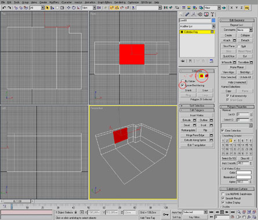The image size is (258, 220).
Task: Select Edge sub-object level
Action: tap(191, 76)
